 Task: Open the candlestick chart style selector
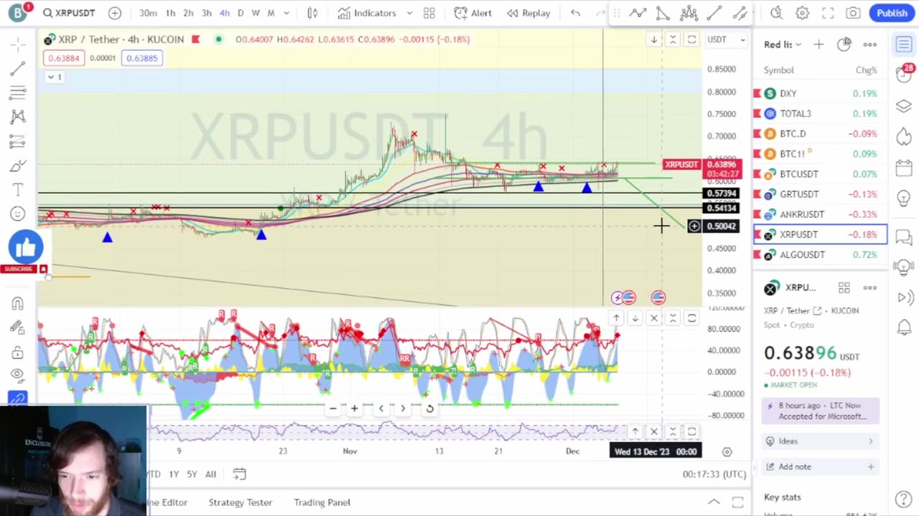click(x=312, y=13)
